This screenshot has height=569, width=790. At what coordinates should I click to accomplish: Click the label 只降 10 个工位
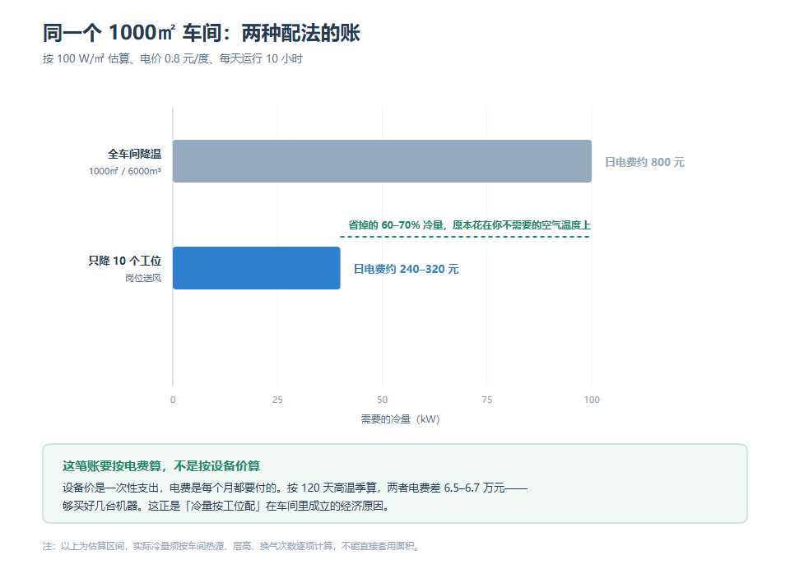click(x=125, y=261)
